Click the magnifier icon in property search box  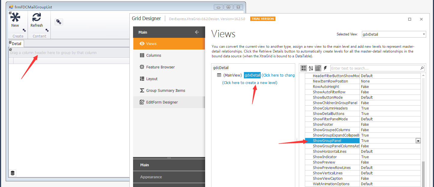point(422,68)
